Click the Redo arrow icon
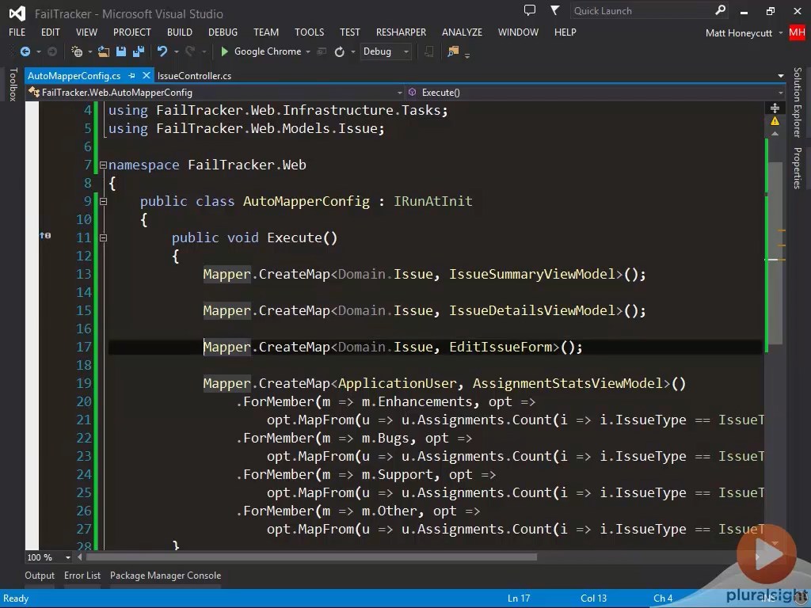 pyautogui.click(x=190, y=51)
